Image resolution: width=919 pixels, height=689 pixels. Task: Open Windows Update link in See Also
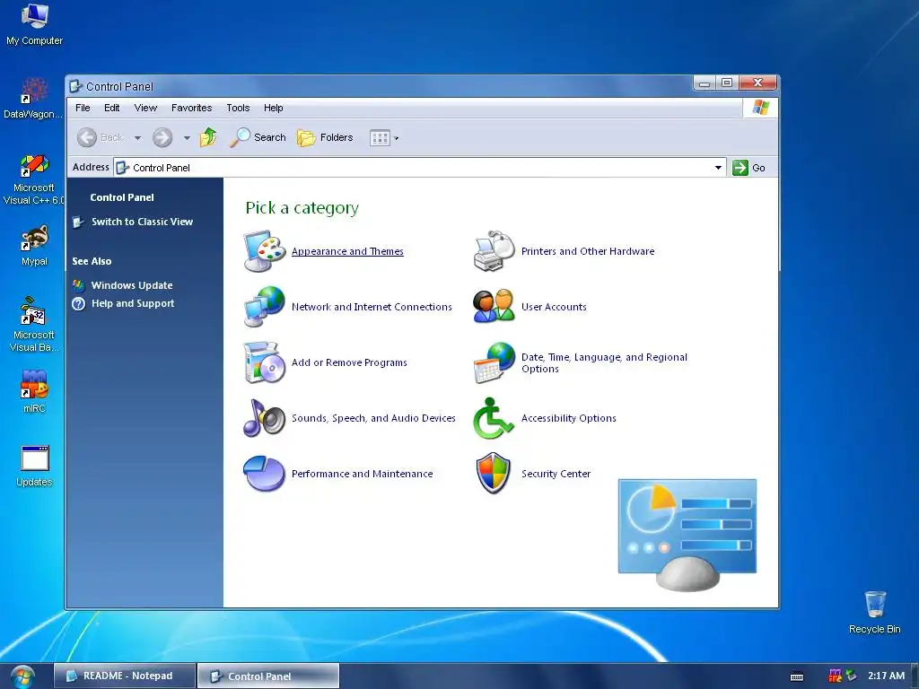tap(132, 285)
